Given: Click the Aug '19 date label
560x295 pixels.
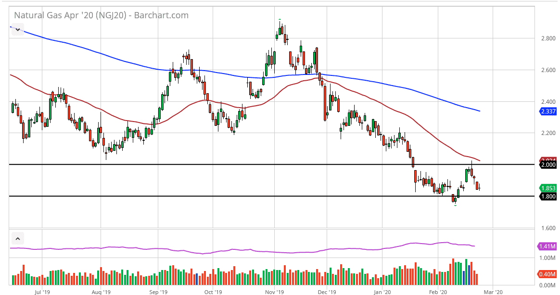Looking at the screenshot, I should click(x=101, y=292).
